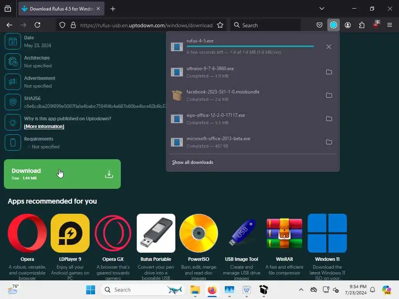This screenshot has width=399, height=299.
Task: Open rufus-4-5.exe download entry
Action: (x=244, y=47)
